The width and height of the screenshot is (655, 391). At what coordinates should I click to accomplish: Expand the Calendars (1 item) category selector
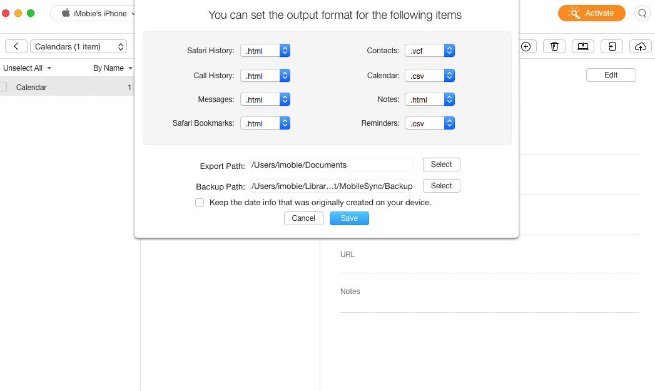point(79,46)
